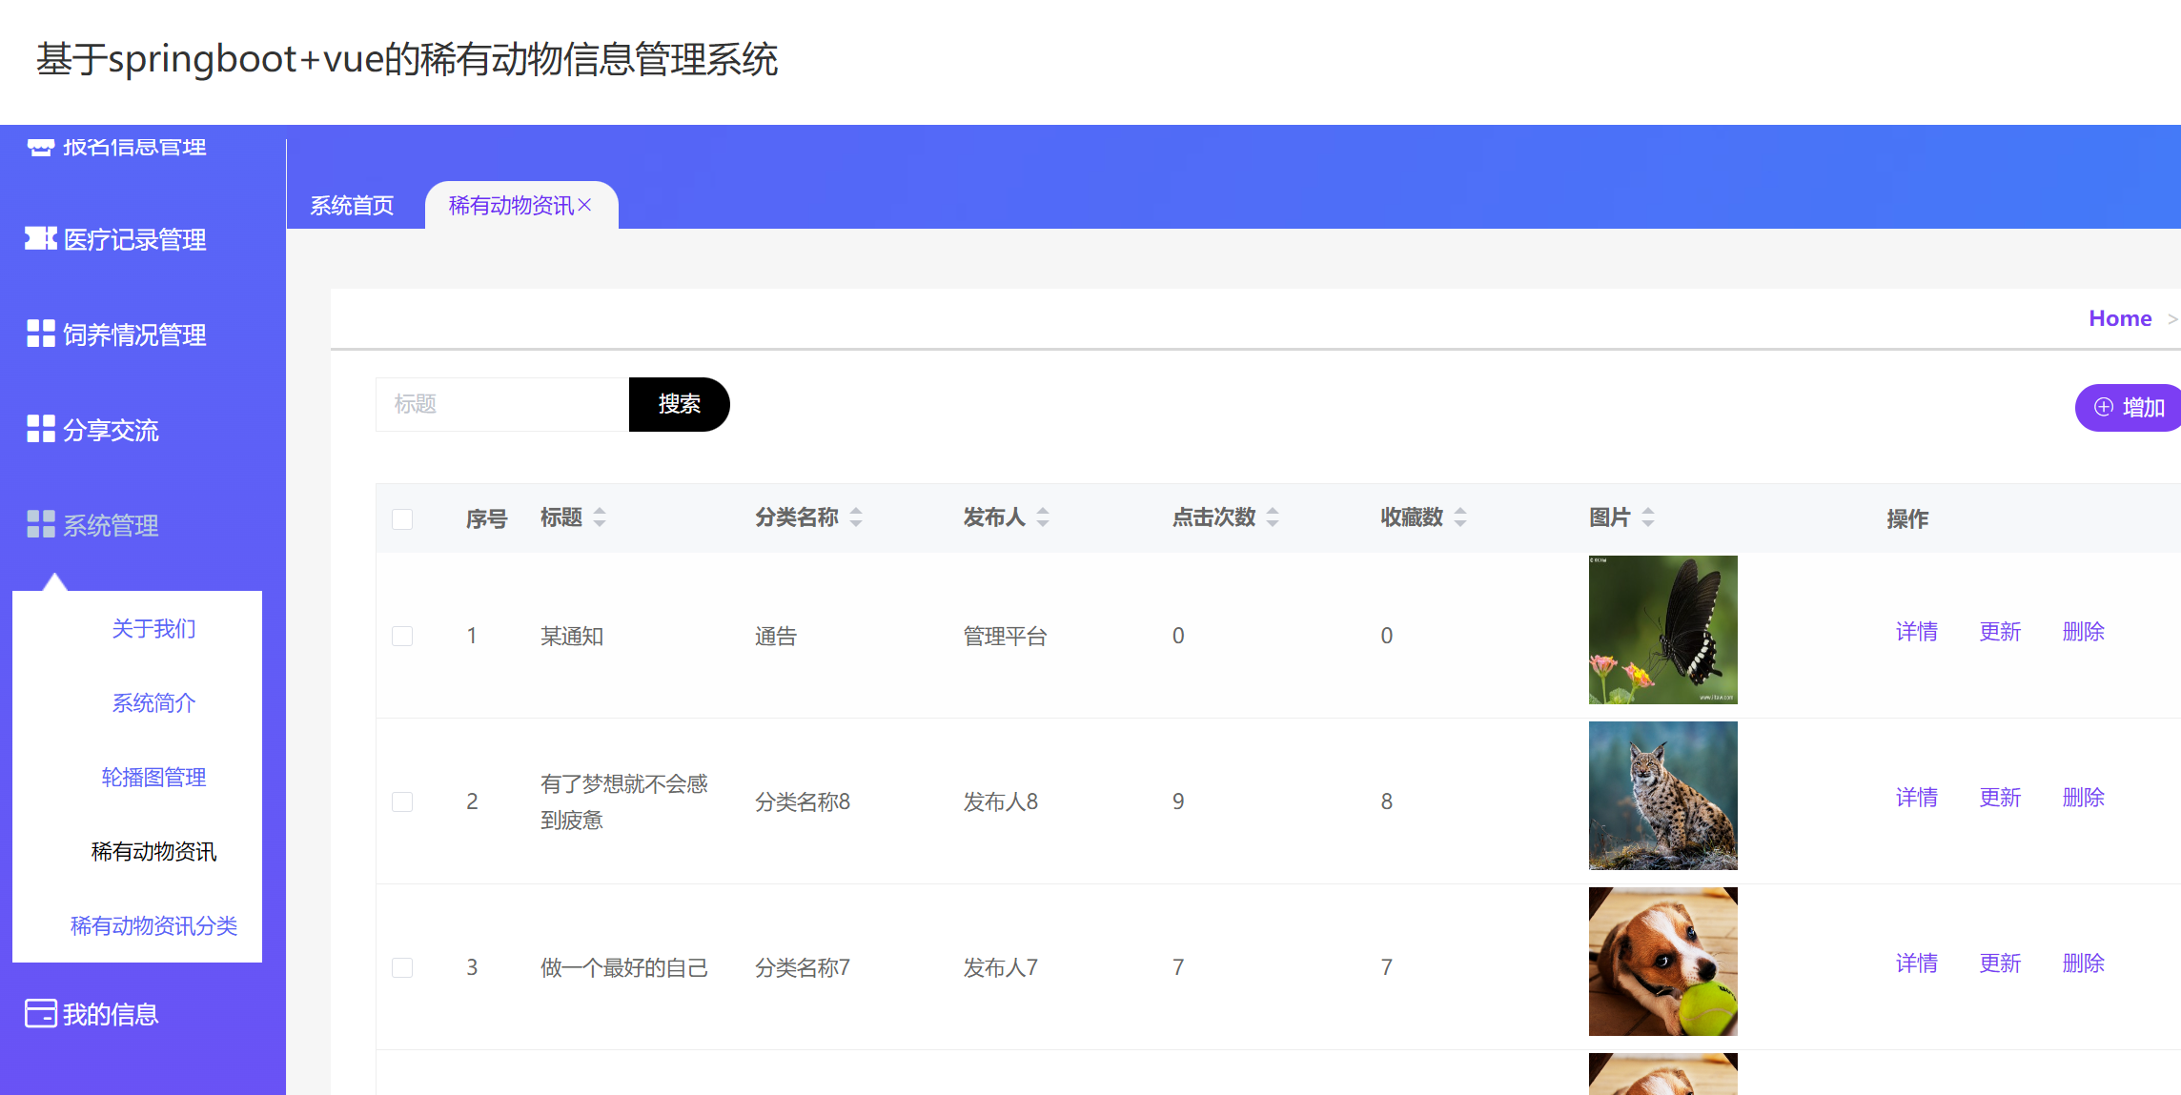Open 轮播图管理 from the 系统管理 submenu
The width and height of the screenshot is (2181, 1095).
[x=153, y=777]
